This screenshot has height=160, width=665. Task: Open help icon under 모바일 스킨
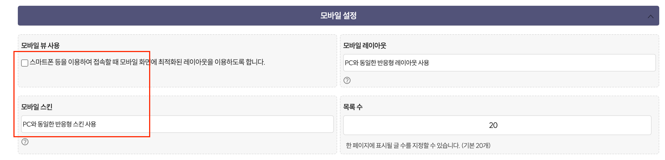[x=25, y=142]
